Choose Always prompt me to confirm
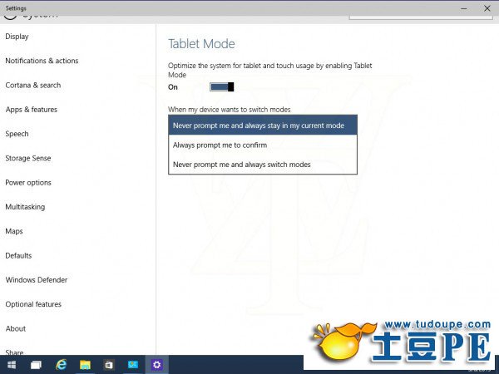The image size is (499, 374). click(263, 145)
